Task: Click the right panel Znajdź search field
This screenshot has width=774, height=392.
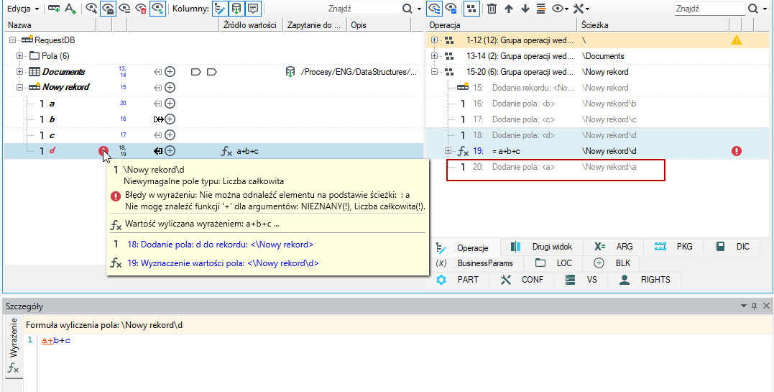Action: coord(709,9)
